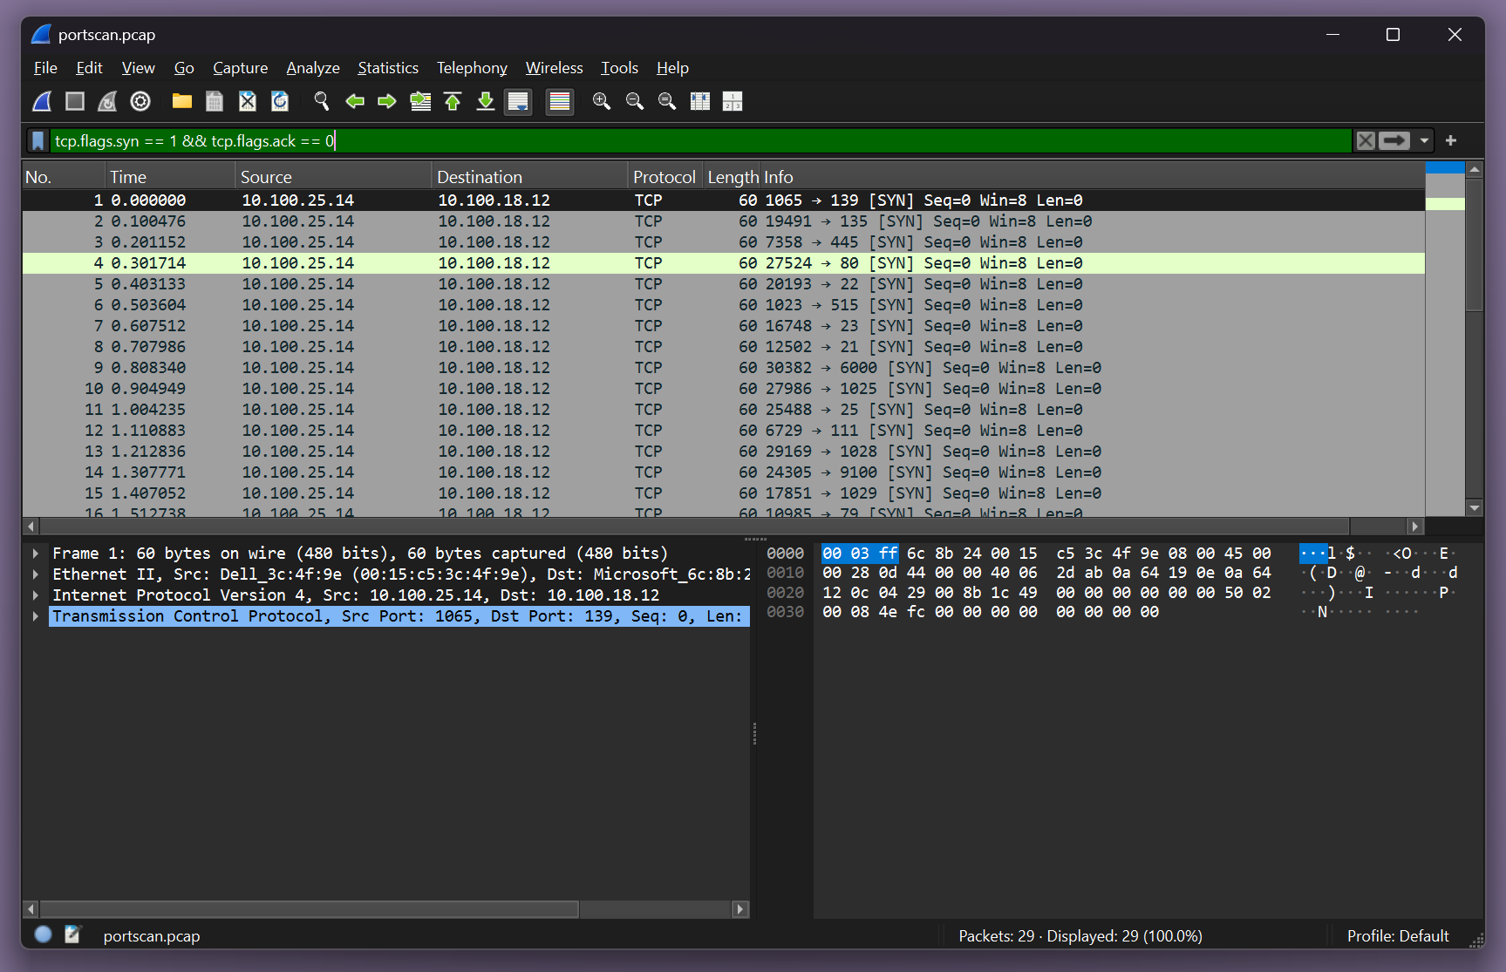The width and height of the screenshot is (1506, 972).
Task: Open the File menu
Action: [45, 68]
